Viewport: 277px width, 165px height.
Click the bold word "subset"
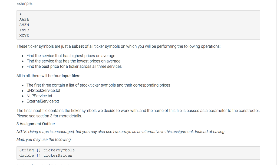click(x=78, y=46)
